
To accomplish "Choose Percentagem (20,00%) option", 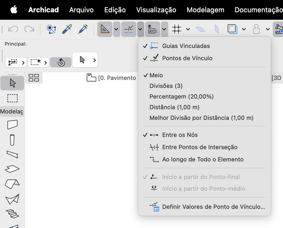I will pyautogui.click(x=204, y=96).
